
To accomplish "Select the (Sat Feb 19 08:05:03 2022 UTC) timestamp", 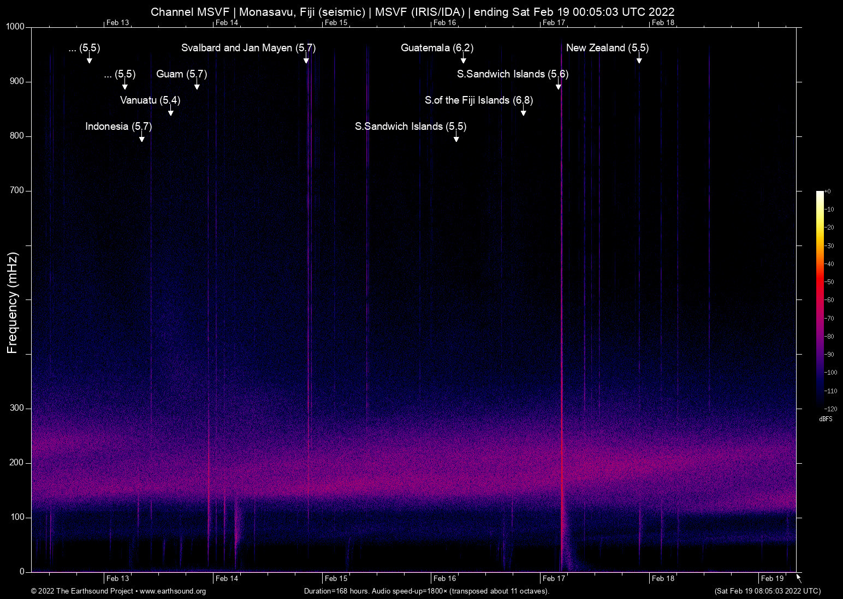I will (768, 591).
